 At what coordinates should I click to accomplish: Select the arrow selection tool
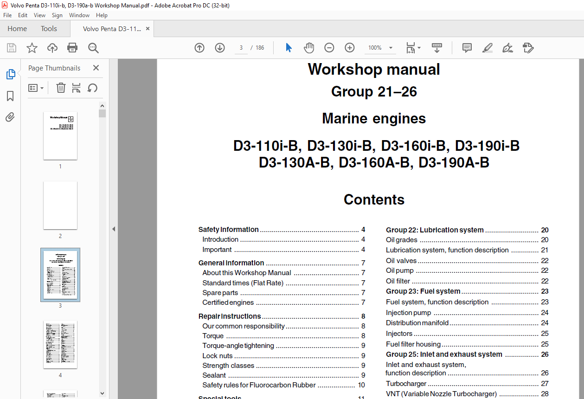289,48
